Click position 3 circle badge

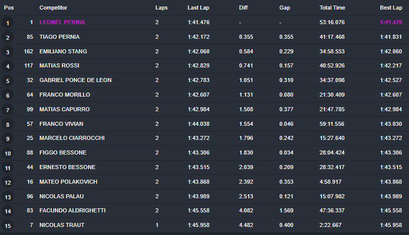click(x=8, y=52)
